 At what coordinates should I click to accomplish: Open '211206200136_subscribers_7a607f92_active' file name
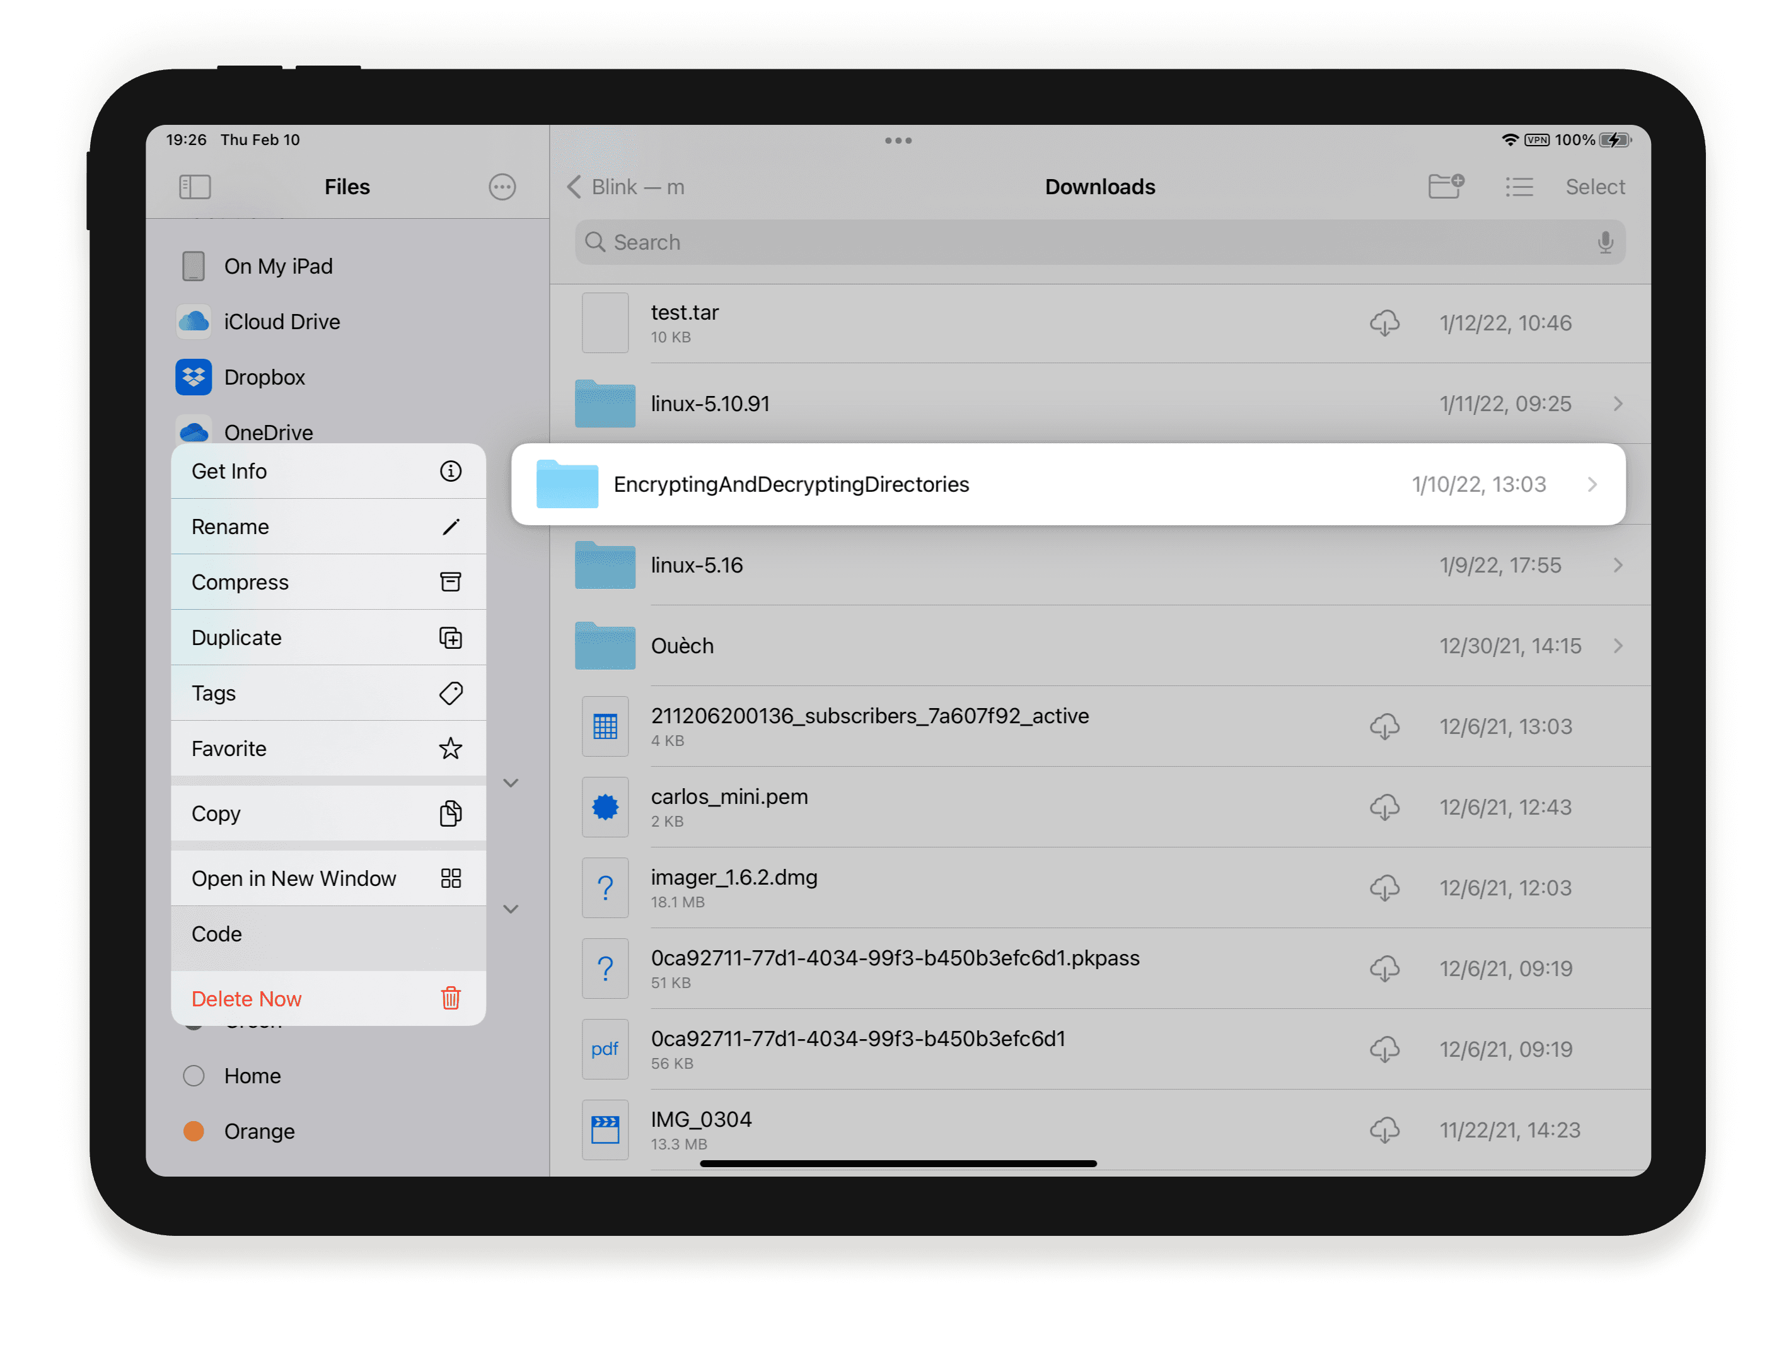click(869, 716)
